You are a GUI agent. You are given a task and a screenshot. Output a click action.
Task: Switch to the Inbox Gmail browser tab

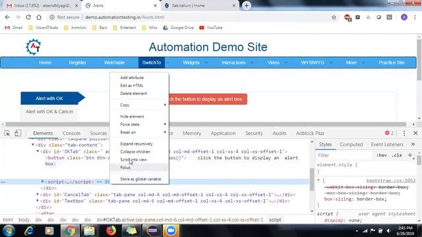[42, 6]
